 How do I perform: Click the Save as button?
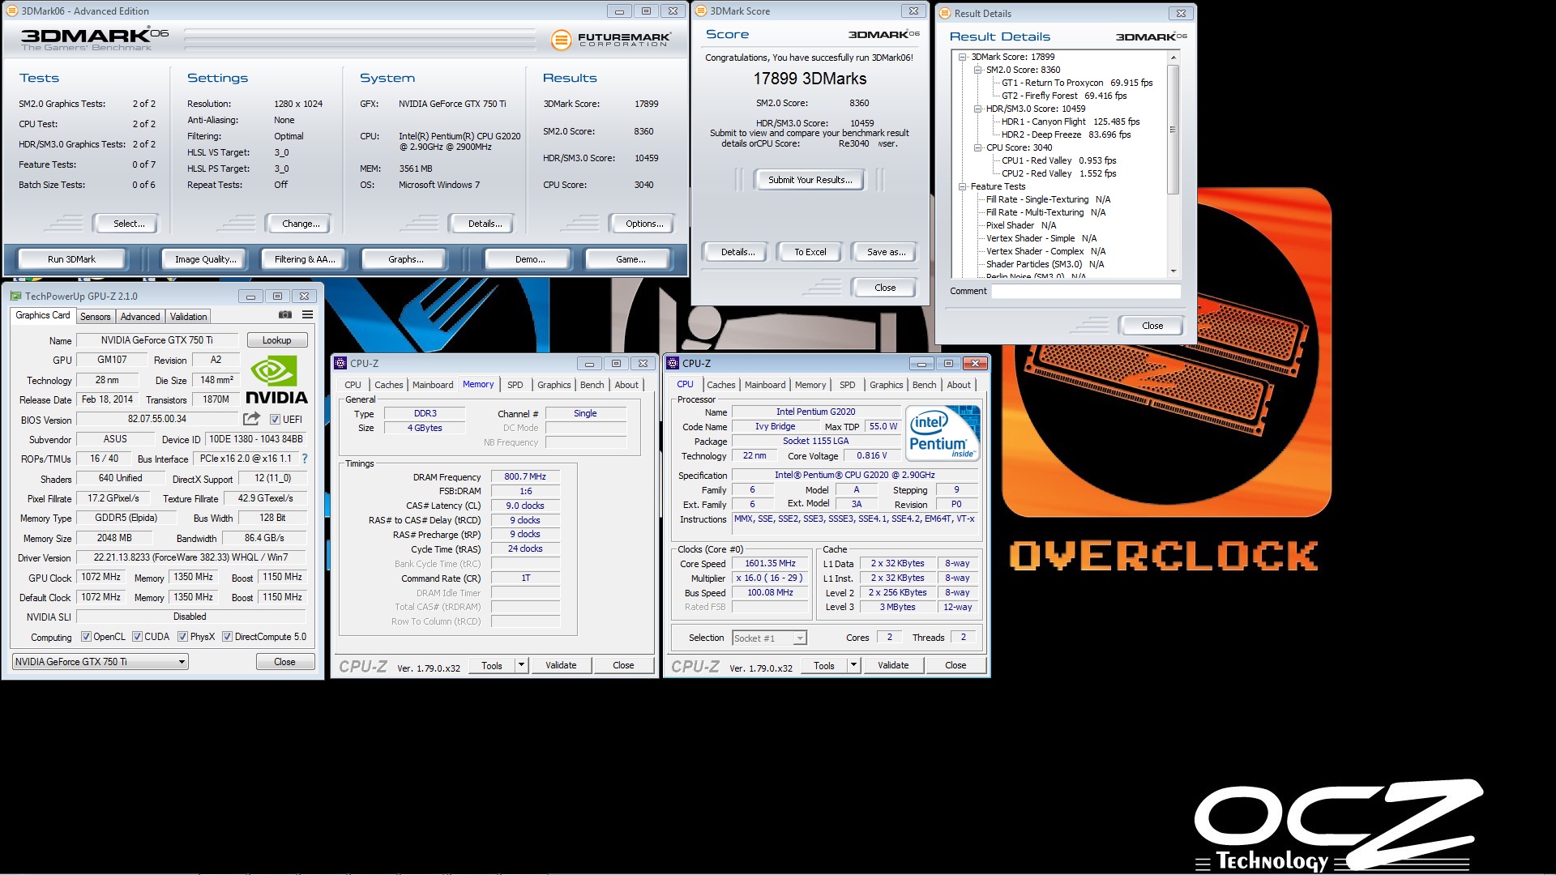(x=886, y=252)
